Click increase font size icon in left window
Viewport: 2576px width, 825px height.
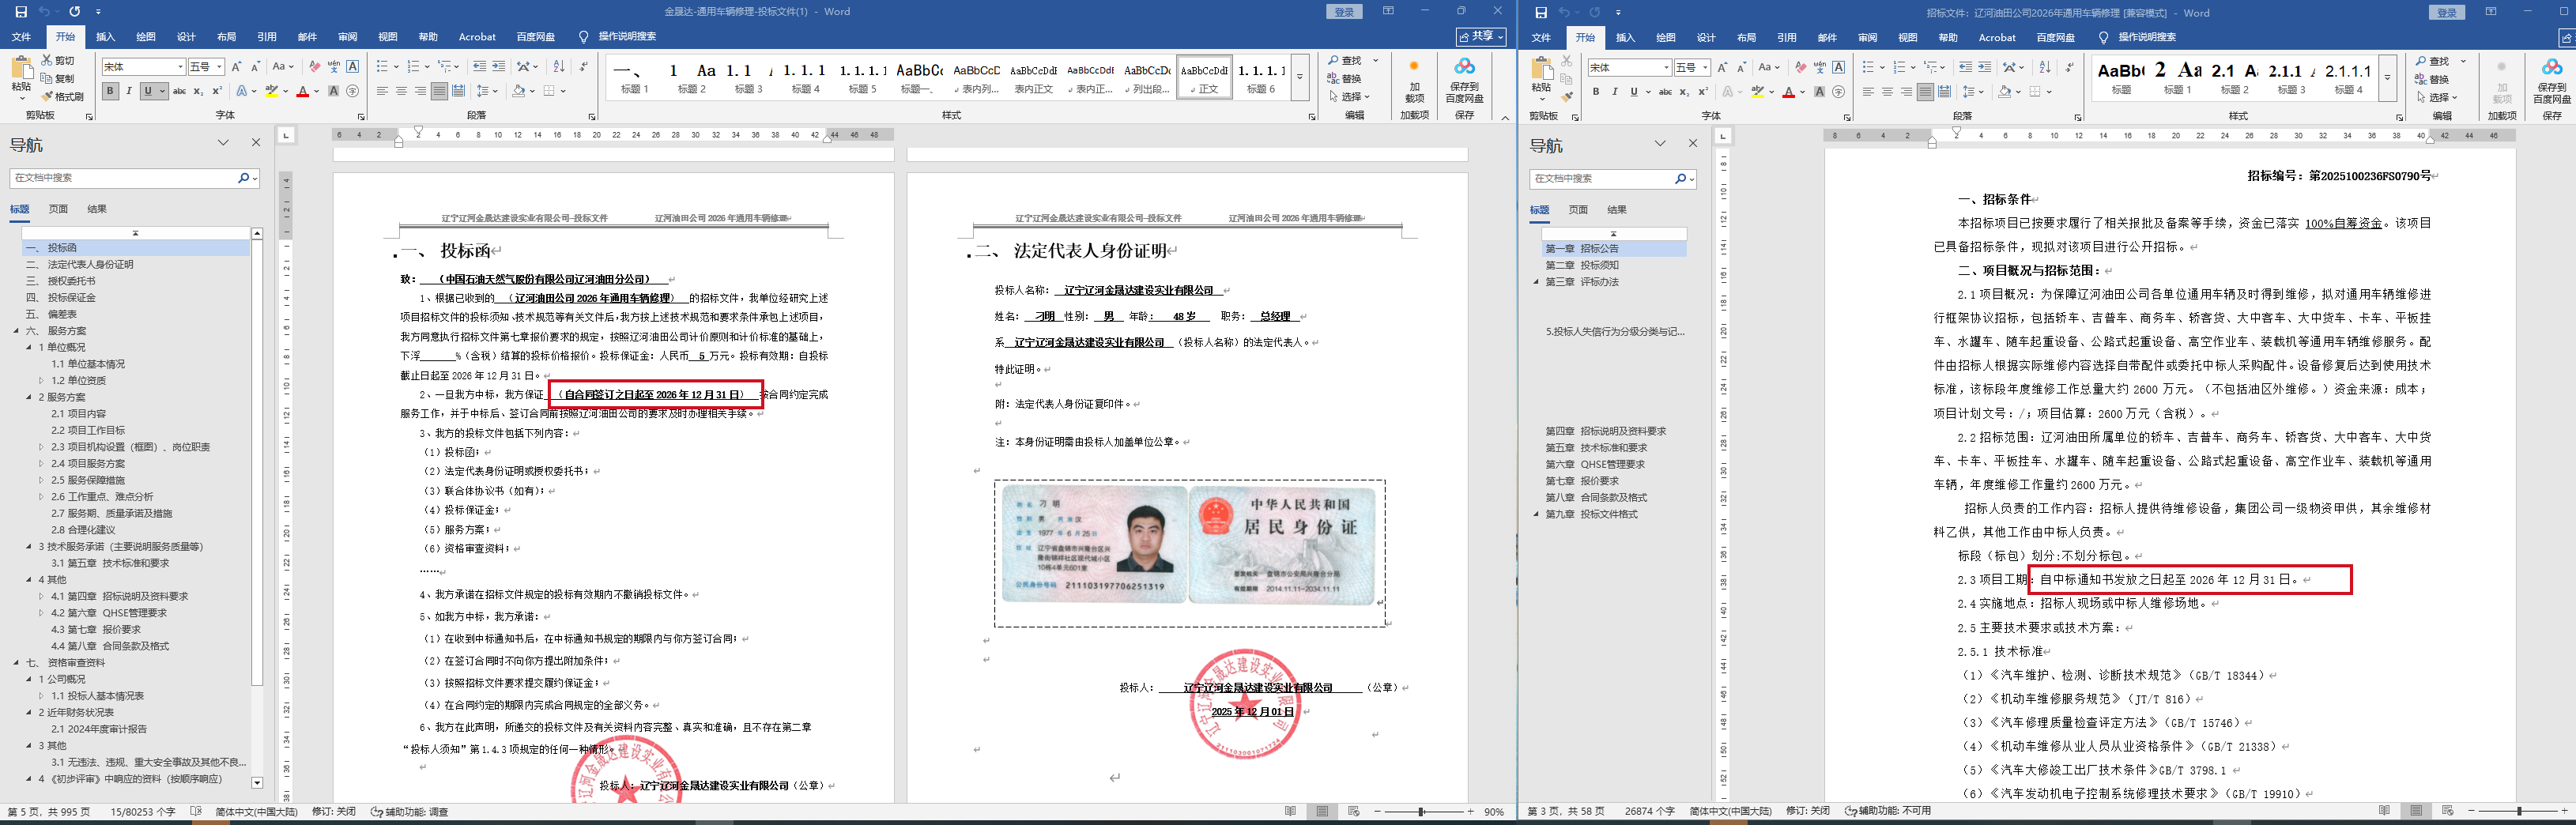click(236, 67)
